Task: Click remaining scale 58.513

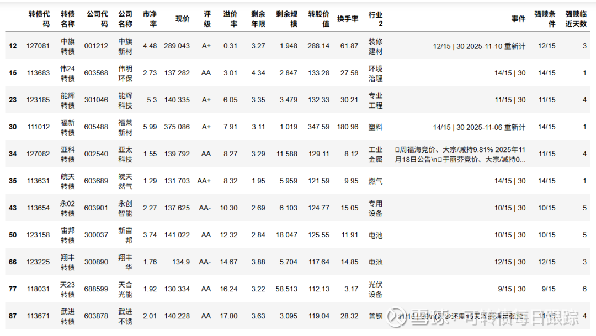Action: click(286, 289)
